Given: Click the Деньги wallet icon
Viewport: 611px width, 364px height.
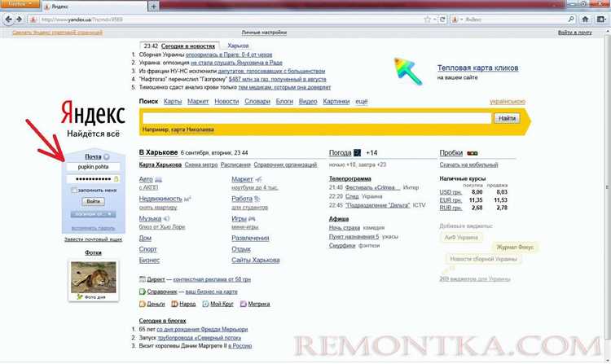Looking at the screenshot, I should point(143,304).
